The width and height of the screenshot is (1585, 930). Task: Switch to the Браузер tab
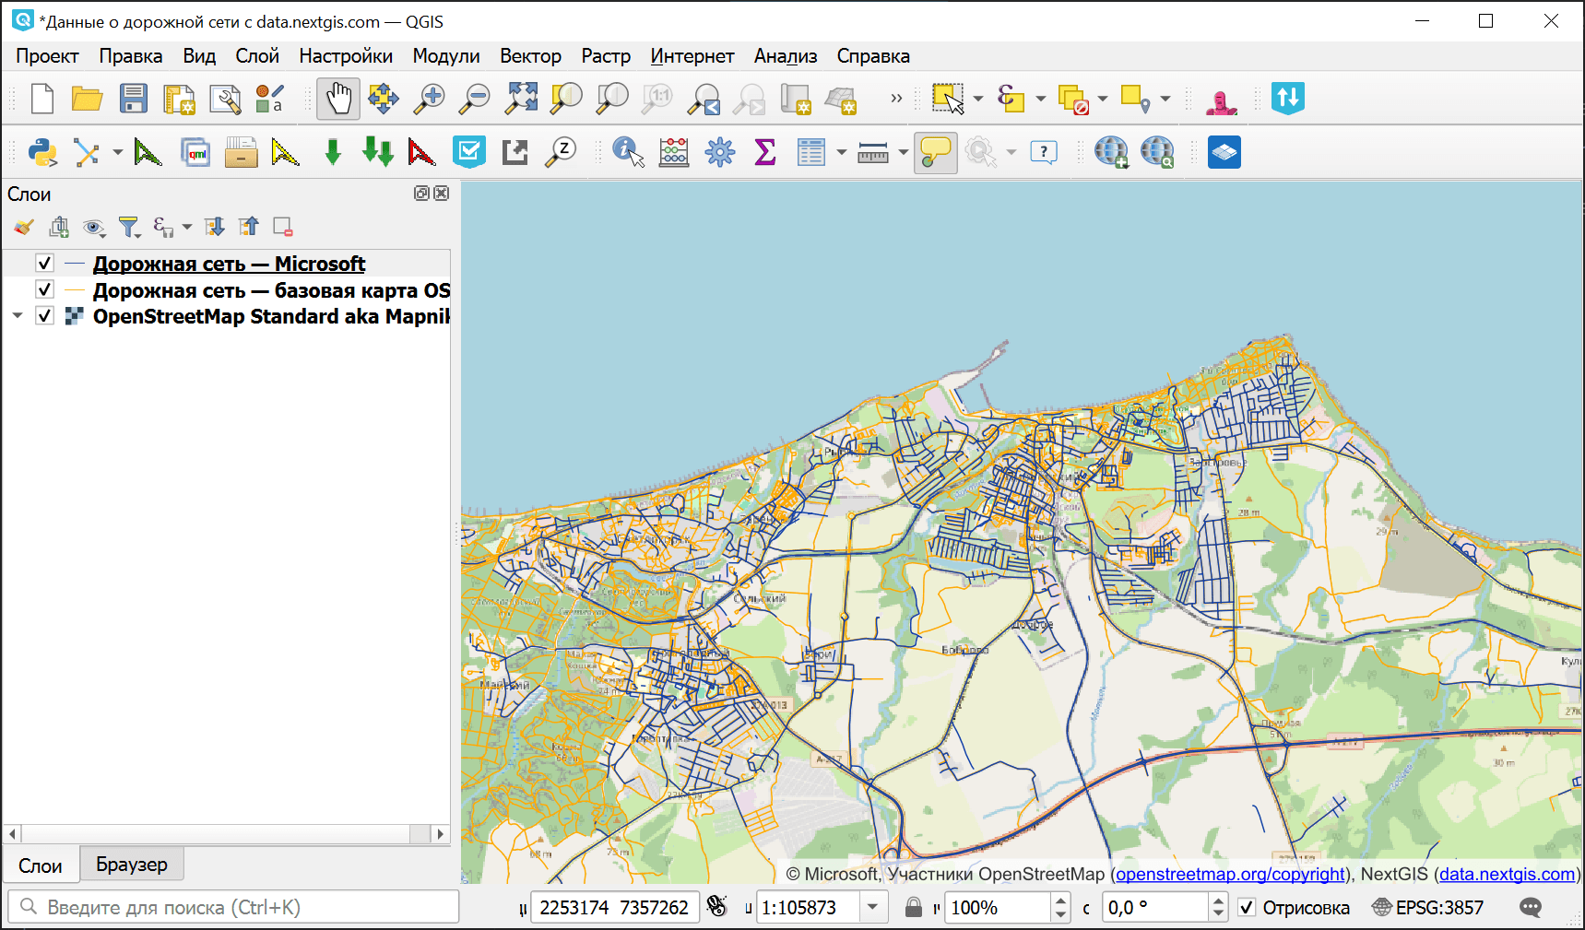click(x=132, y=865)
